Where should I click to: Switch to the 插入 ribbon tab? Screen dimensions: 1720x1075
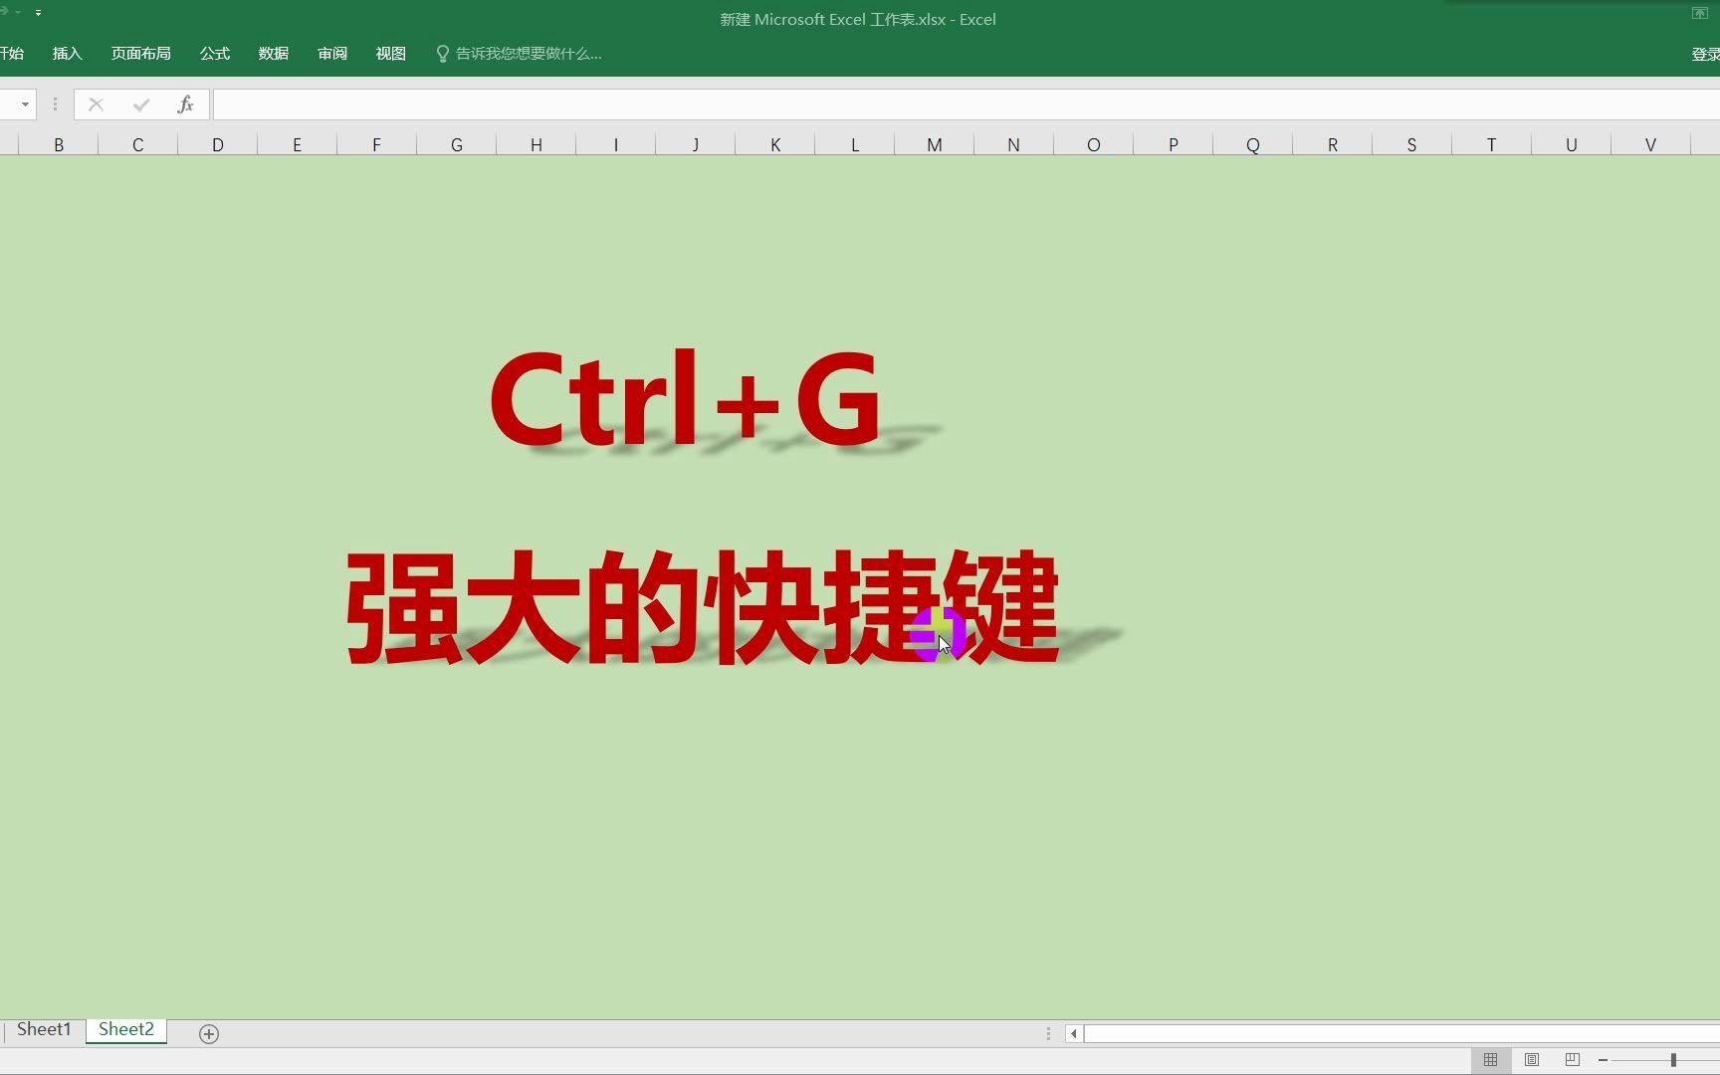pyautogui.click(x=66, y=53)
